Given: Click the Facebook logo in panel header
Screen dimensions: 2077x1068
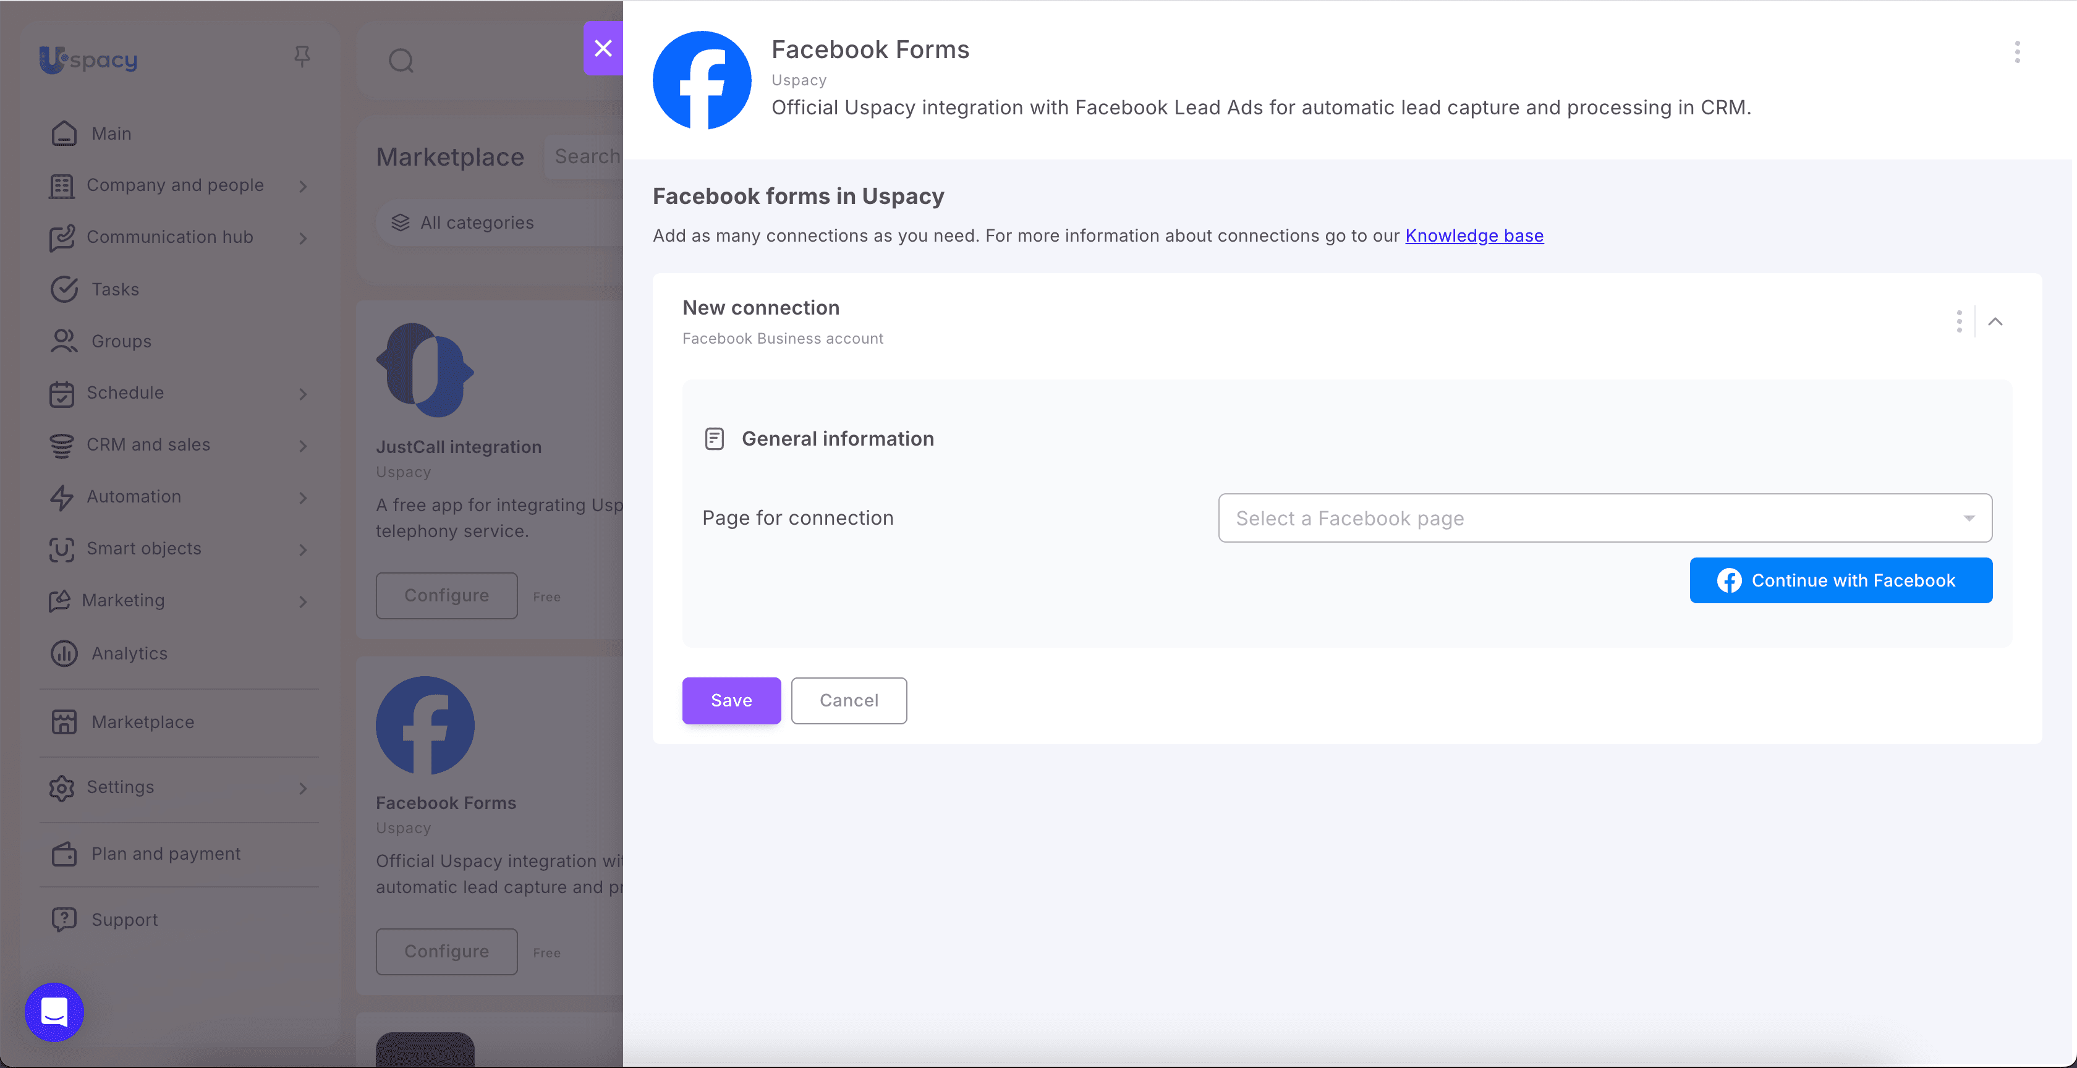Looking at the screenshot, I should click(702, 80).
